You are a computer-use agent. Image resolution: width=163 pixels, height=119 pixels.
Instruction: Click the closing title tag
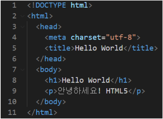(141, 48)
